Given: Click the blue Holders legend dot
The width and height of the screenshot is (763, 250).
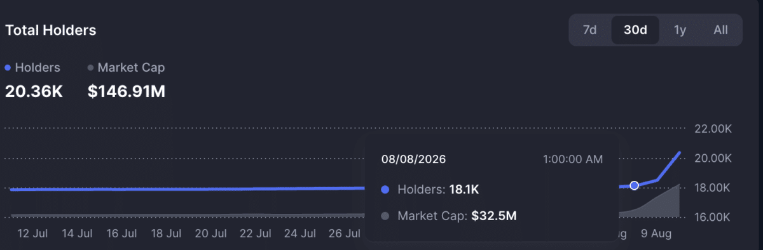Looking at the screenshot, I should pyautogui.click(x=8, y=67).
